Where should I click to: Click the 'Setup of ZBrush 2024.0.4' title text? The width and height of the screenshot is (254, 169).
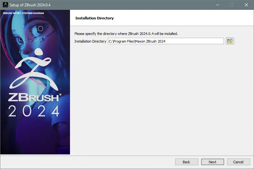pos(30,5)
